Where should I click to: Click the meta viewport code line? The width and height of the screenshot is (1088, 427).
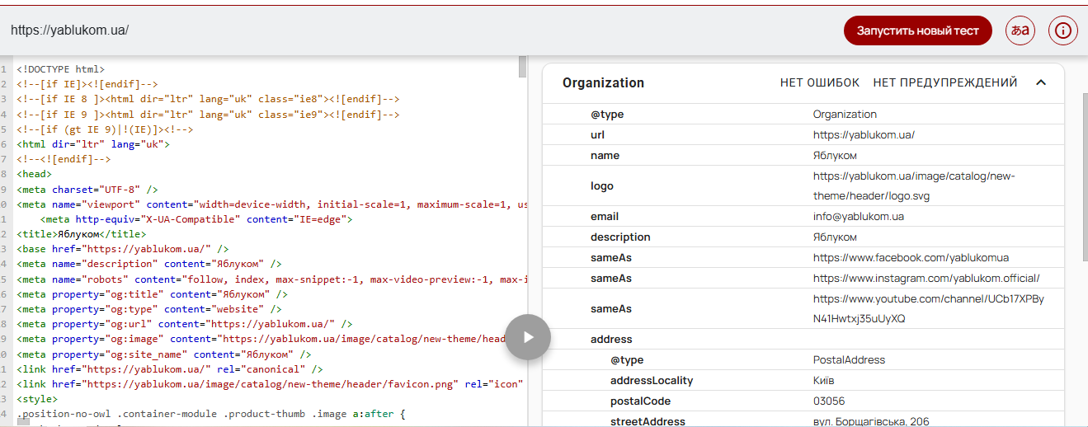click(272, 204)
